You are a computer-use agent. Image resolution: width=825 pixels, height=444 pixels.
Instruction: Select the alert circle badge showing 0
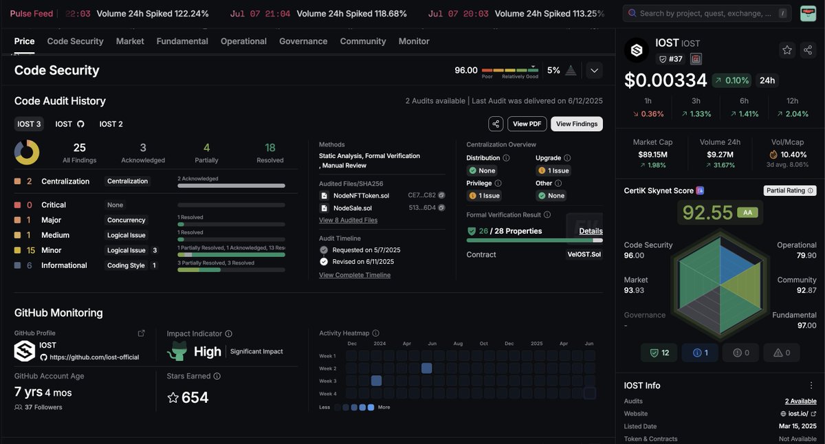point(741,353)
